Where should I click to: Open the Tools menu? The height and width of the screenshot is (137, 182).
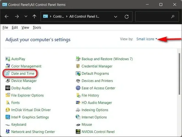(37, 27)
